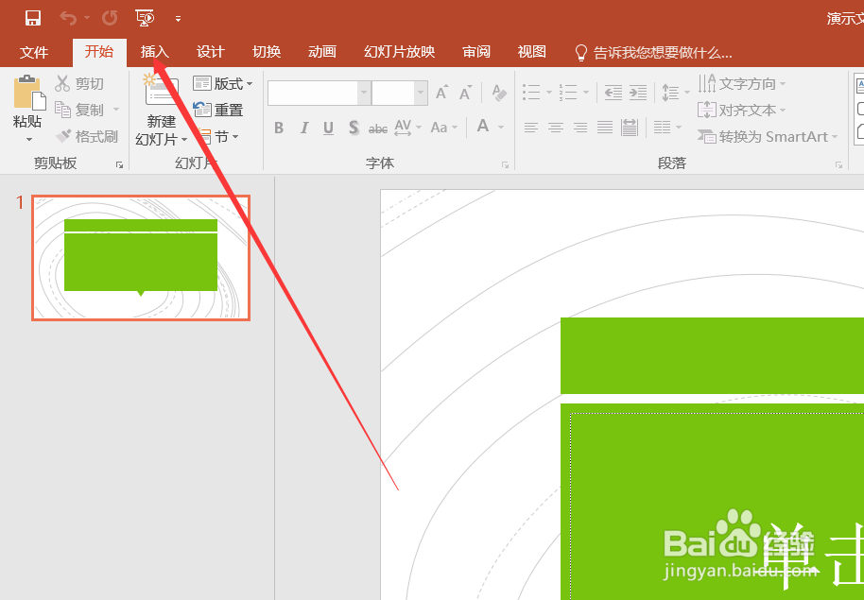Open the 动画 (Animations) tab
The height and width of the screenshot is (600, 864).
(321, 52)
